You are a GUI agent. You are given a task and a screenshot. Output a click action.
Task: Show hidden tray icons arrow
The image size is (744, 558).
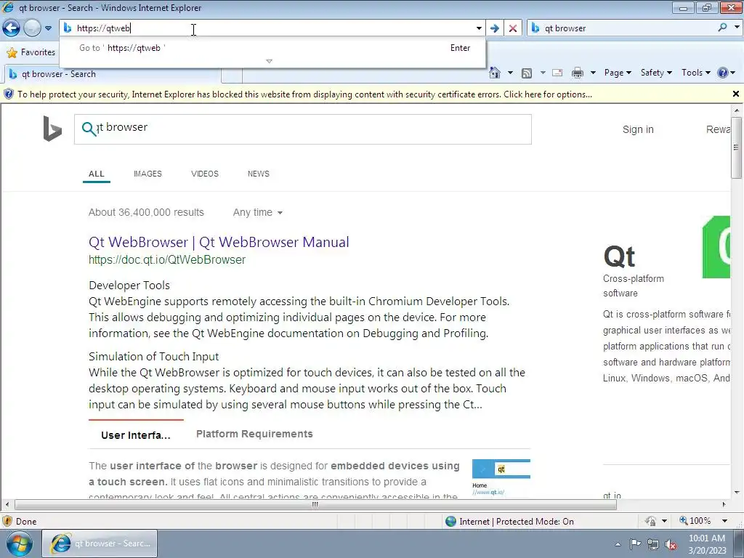click(x=618, y=544)
